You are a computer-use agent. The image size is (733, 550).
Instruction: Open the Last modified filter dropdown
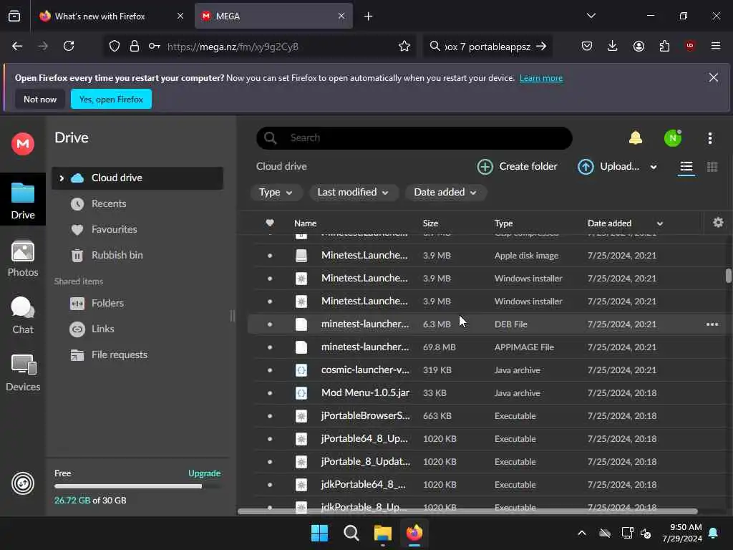[353, 192]
